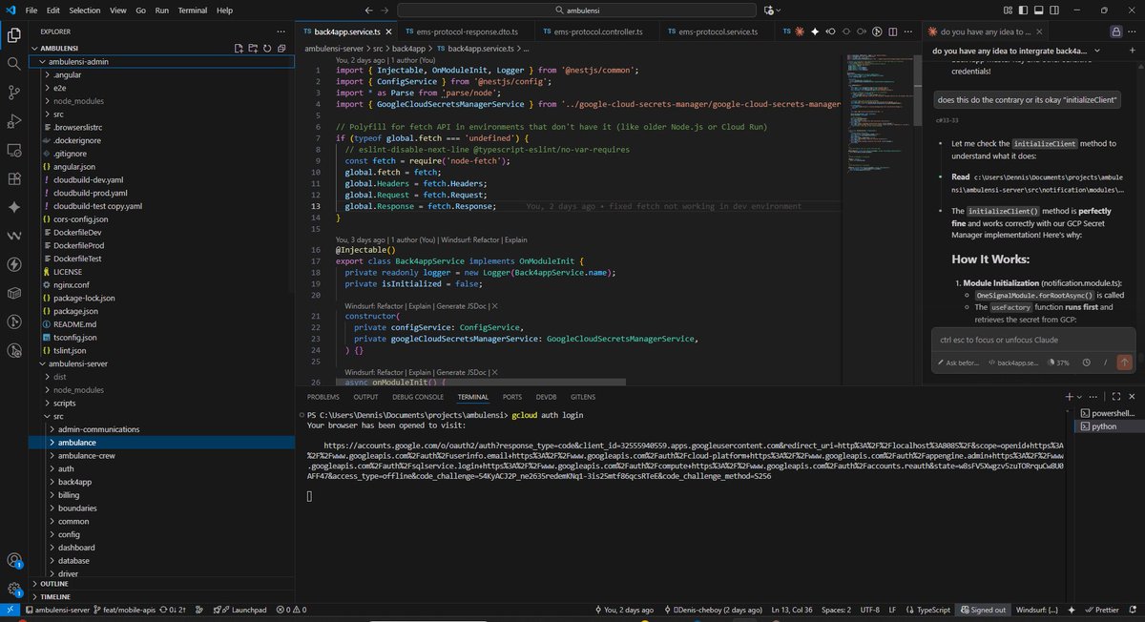Refresh the AMBULENSI explorer
This screenshot has height=622, width=1145.
tap(267, 48)
